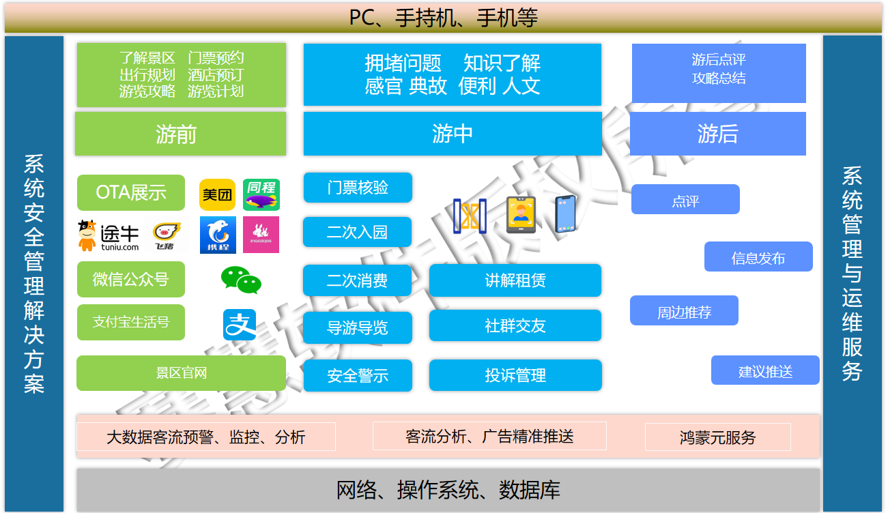Click the Meituan yellow logo icon
The image size is (888, 513).
(217, 195)
